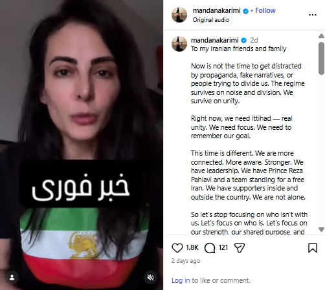Open header profile picture avatar
This screenshot has width=325, height=290.
pyautogui.click(x=179, y=15)
